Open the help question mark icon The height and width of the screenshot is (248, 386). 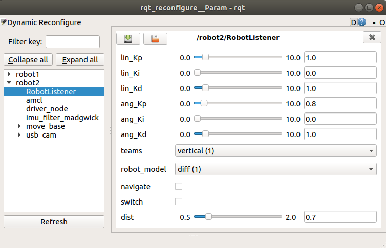362,22
